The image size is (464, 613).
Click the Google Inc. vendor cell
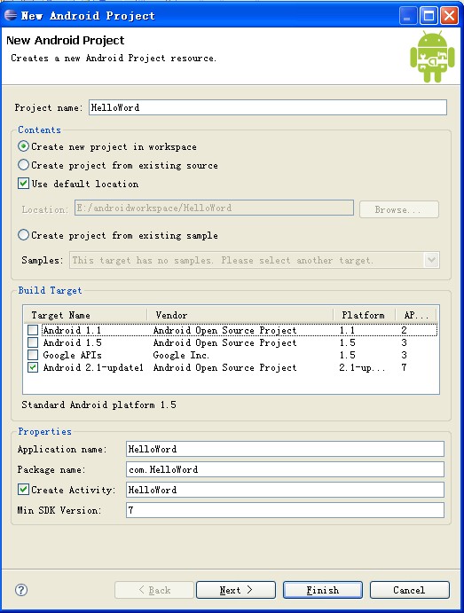(x=181, y=355)
